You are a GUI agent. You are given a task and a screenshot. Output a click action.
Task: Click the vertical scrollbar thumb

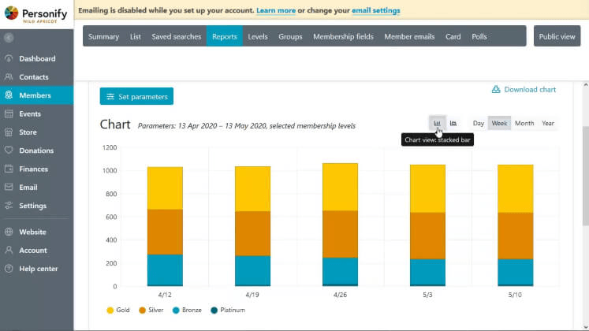(586, 177)
